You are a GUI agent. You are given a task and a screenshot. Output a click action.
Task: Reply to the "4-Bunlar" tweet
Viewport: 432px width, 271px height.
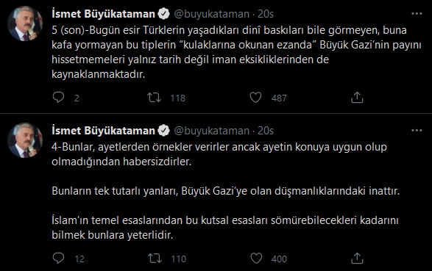58,259
